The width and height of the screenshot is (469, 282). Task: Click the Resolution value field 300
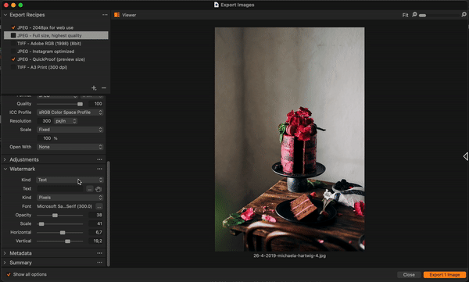tap(45, 121)
